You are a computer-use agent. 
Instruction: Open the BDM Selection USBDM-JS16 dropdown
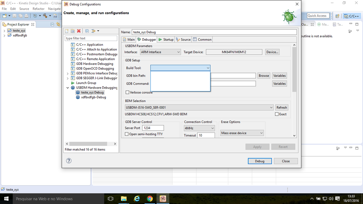(199, 107)
